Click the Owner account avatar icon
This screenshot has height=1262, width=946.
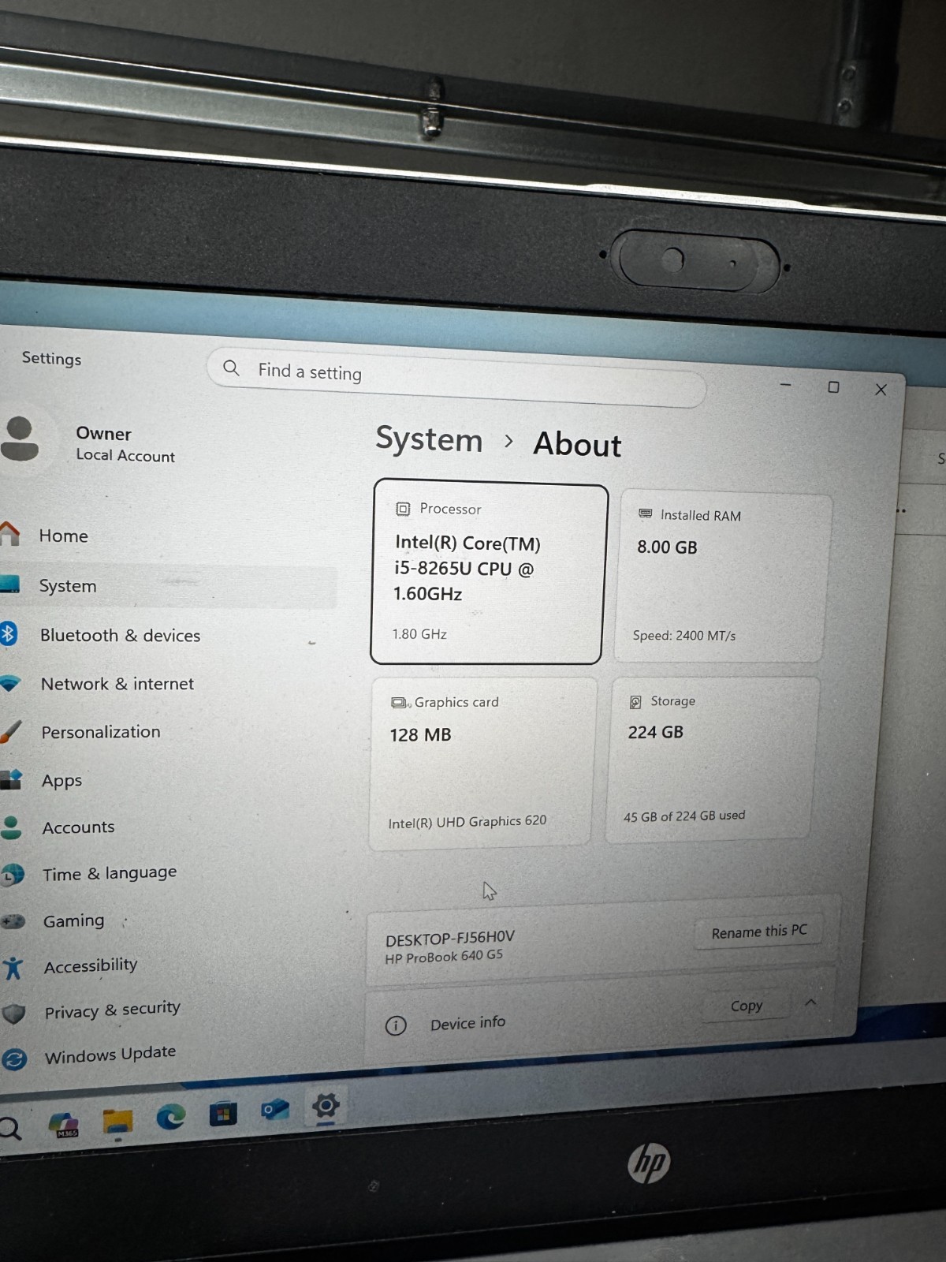pos(20,439)
